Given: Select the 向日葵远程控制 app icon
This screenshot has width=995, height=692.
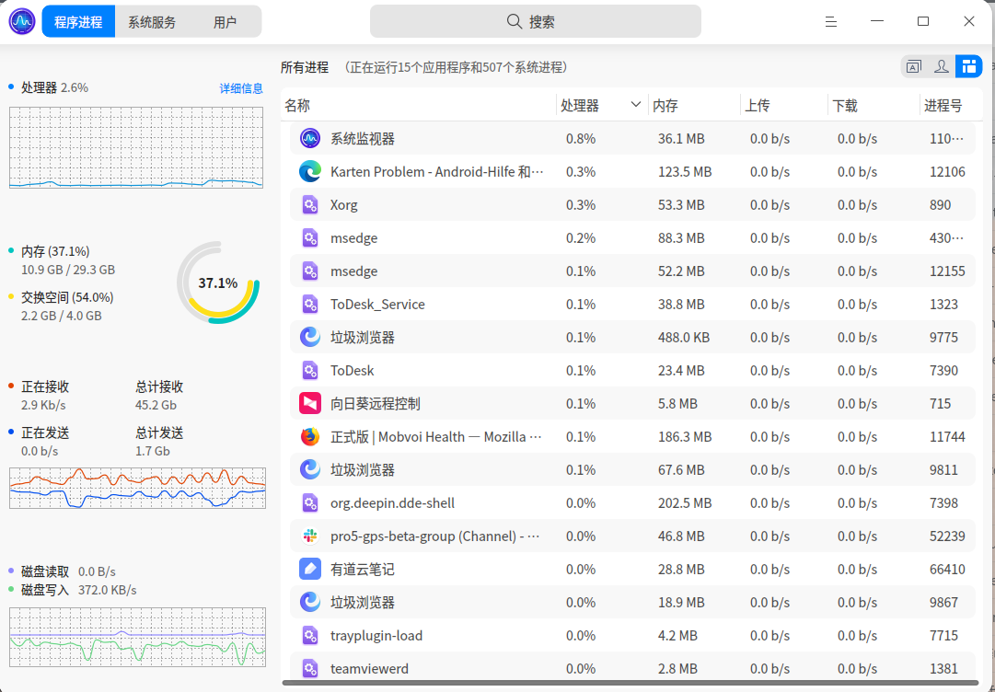Looking at the screenshot, I should point(309,403).
